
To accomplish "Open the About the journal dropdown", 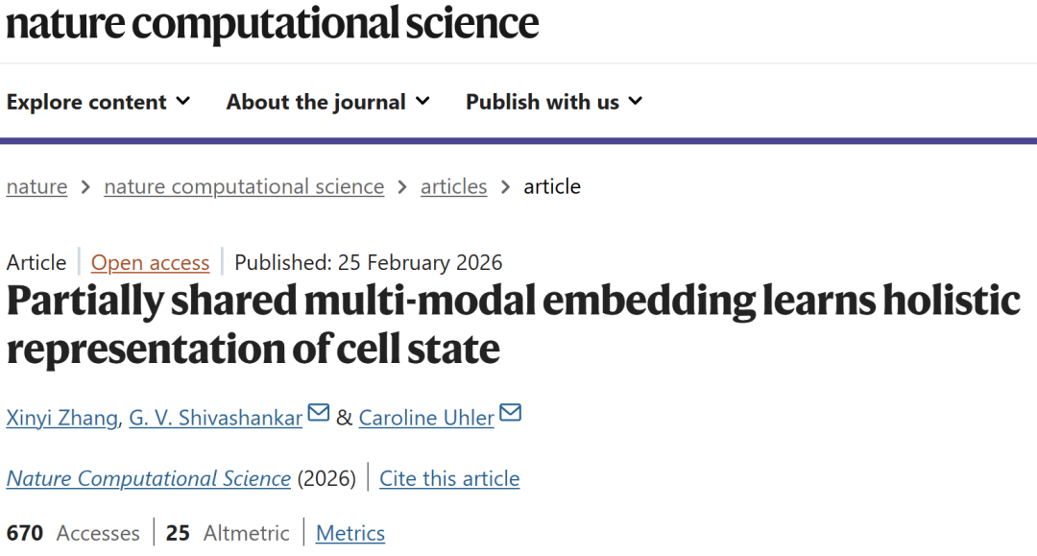I will (x=327, y=102).
